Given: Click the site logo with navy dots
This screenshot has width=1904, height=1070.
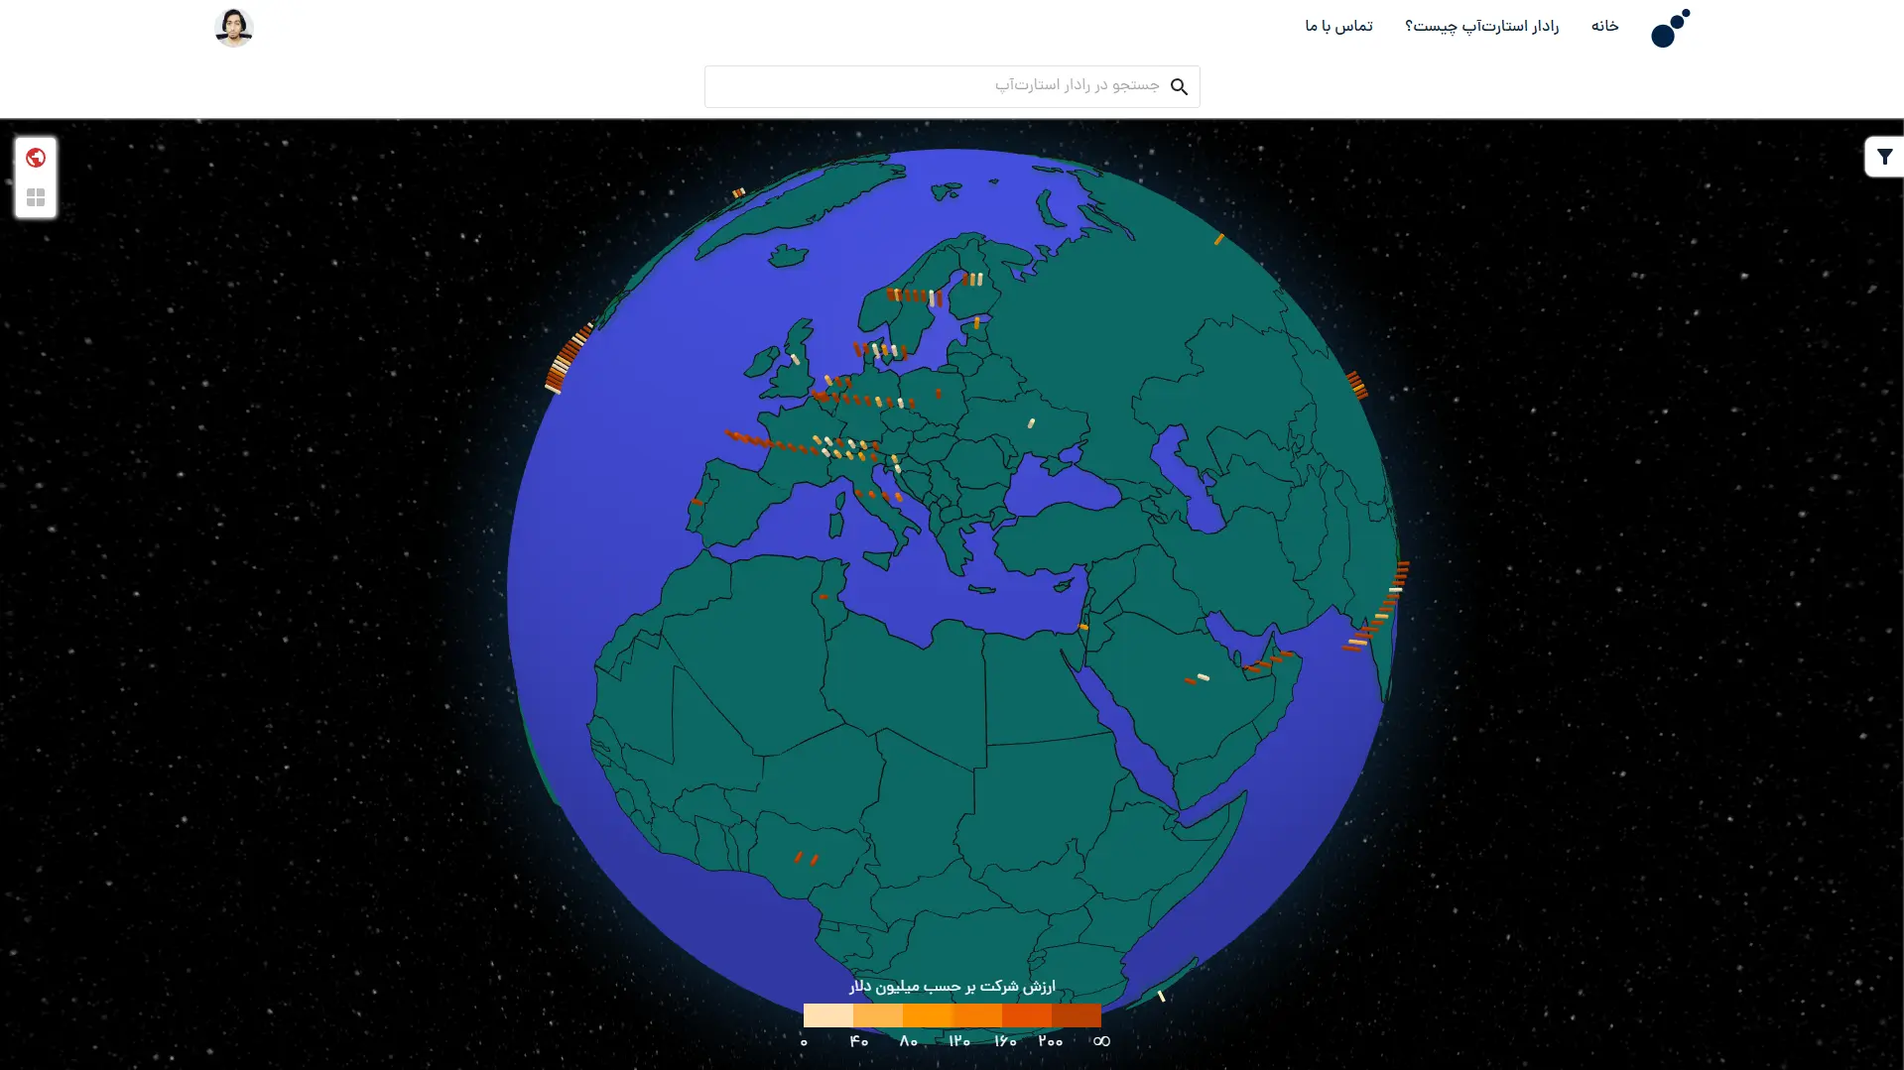Looking at the screenshot, I should [1669, 27].
